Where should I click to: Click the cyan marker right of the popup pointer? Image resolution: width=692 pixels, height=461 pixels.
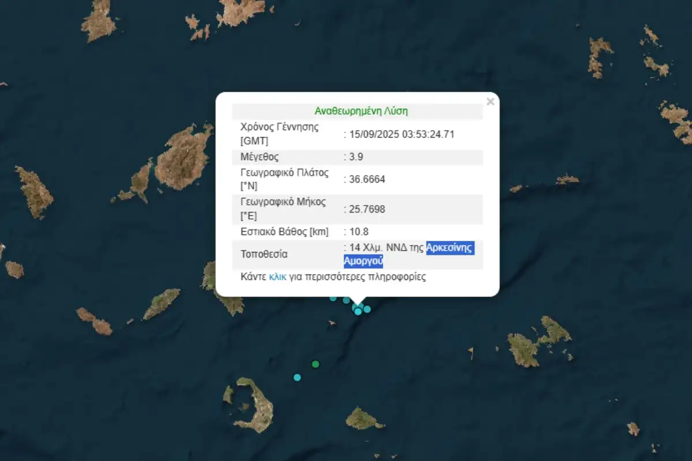[367, 309]
